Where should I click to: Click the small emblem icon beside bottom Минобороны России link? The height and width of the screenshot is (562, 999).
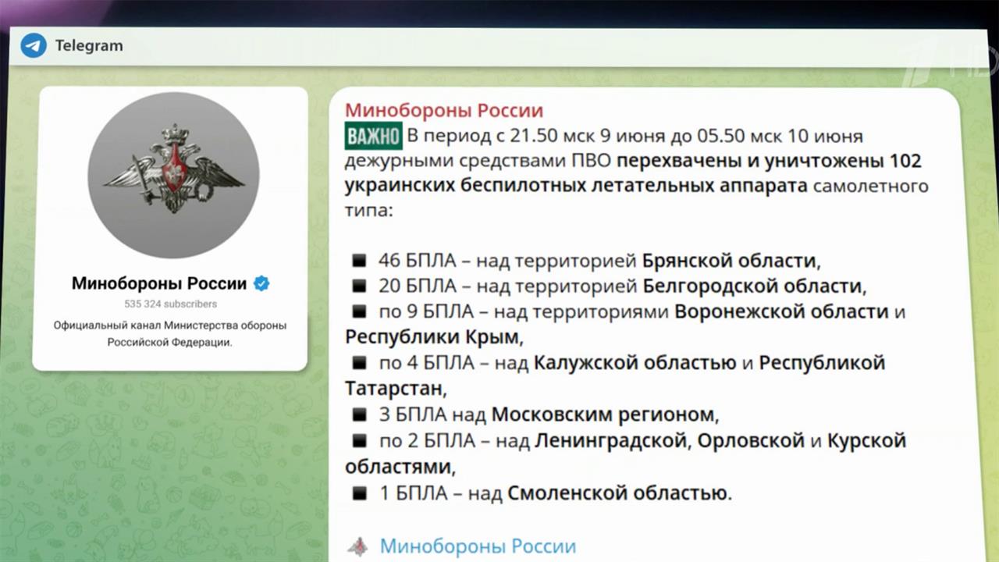click(x=357, y=546)
